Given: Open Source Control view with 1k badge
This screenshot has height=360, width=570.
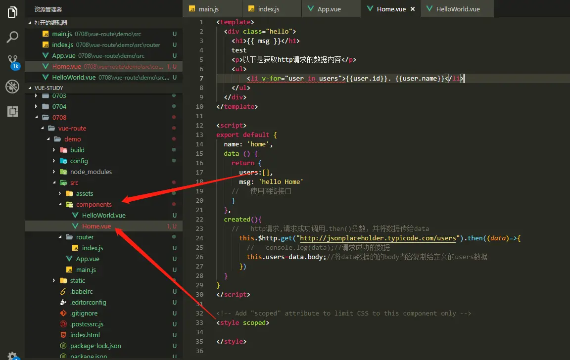Looking at the screenshot, I should click(x=13, y=62).
